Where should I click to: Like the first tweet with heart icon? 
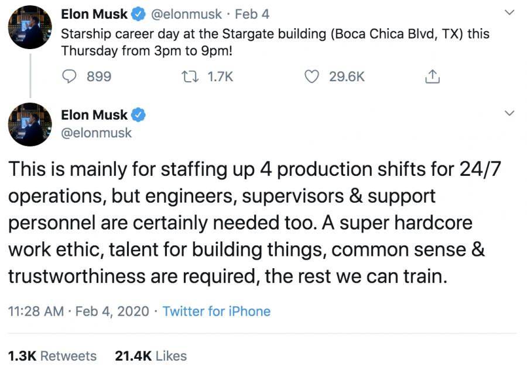(312, 77)
